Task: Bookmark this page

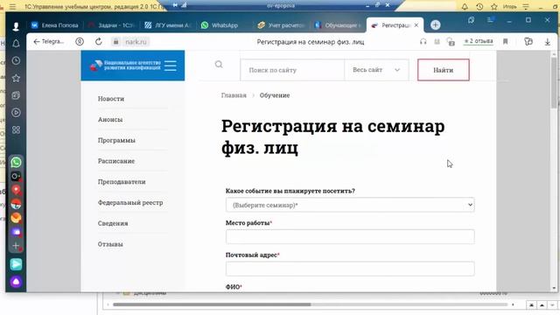Action: 506,42
